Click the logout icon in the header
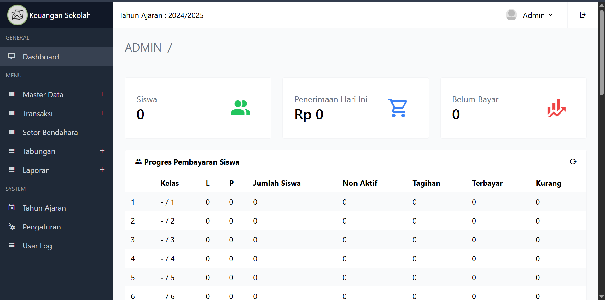Screen dimensions: 605x300 (583, 15)
